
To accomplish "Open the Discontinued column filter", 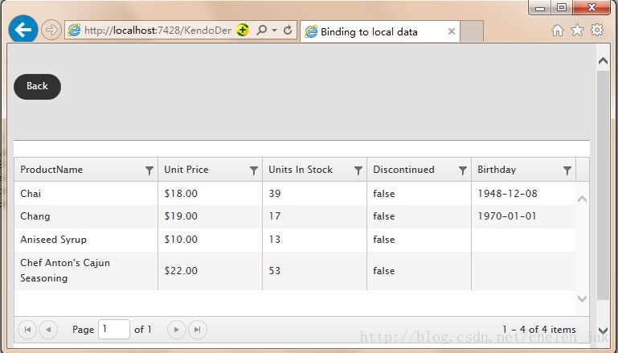I will tap(463, 170).
